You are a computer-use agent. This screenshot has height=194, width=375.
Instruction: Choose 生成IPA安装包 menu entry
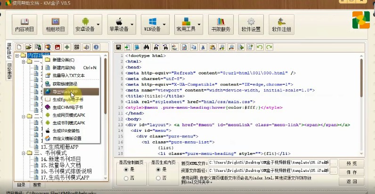click(x=71, y=131)
